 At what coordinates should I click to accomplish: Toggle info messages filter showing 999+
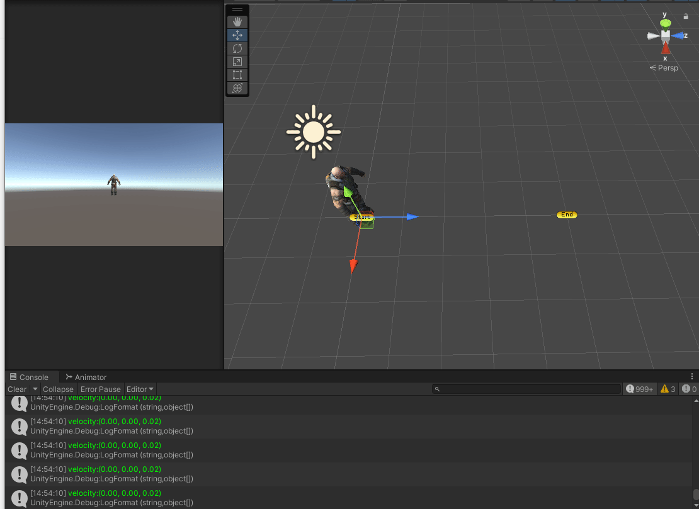[639, 389]
